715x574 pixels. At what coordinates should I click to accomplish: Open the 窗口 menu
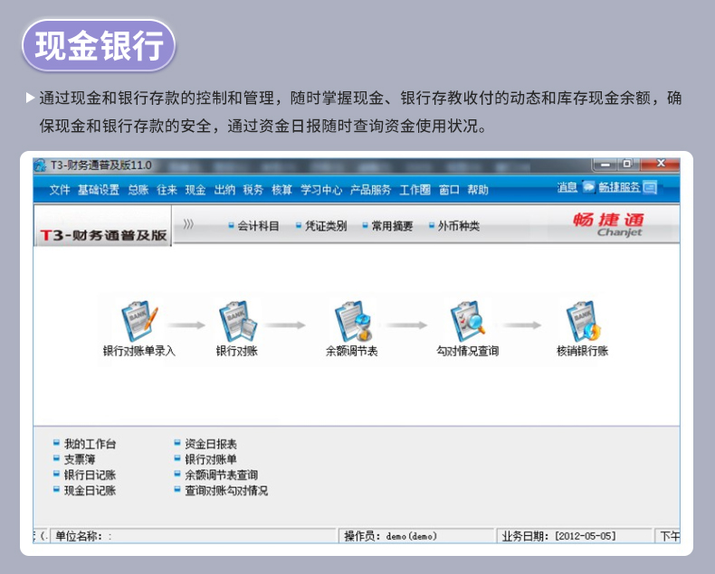(x=449, y=190)
